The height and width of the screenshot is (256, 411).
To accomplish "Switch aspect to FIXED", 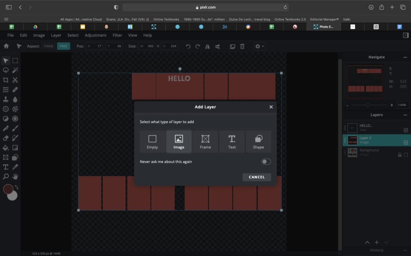I will tap(49, 46).
